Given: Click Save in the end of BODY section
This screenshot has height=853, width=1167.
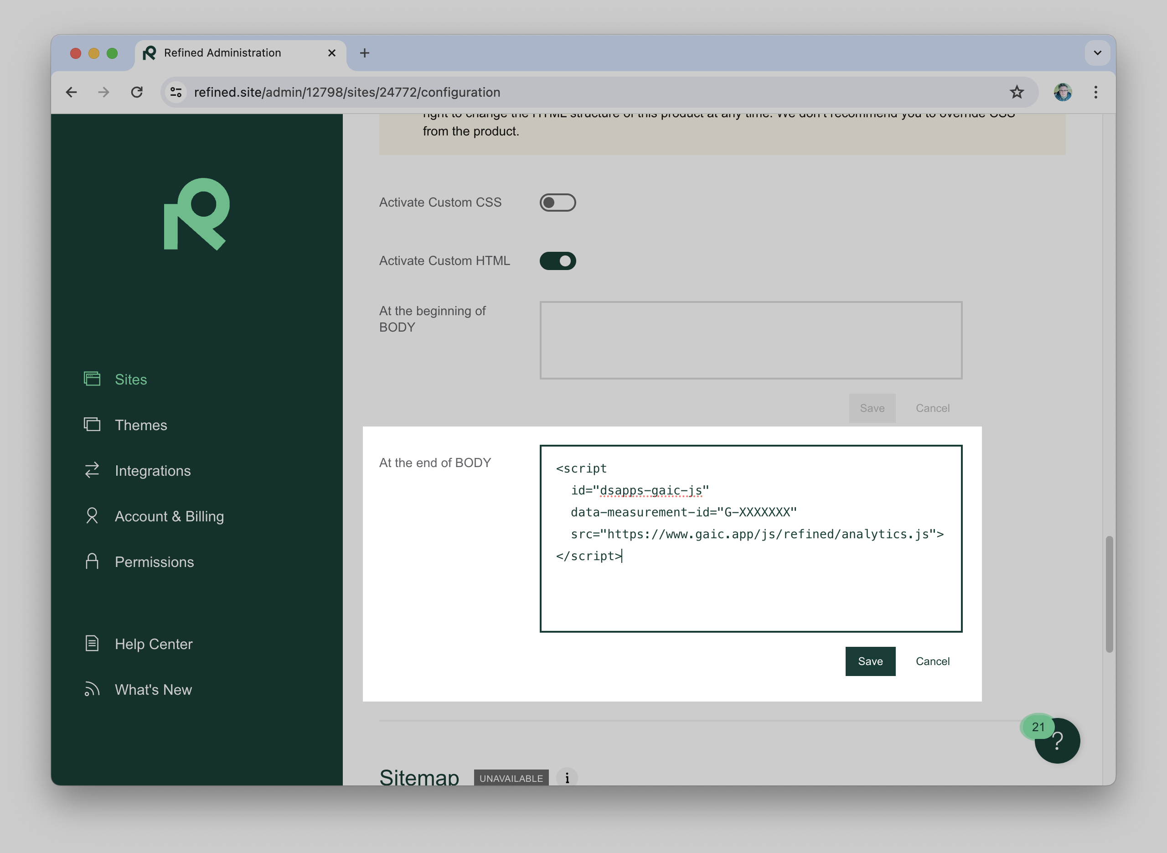Looking at the screenshot, I should 870,661.
